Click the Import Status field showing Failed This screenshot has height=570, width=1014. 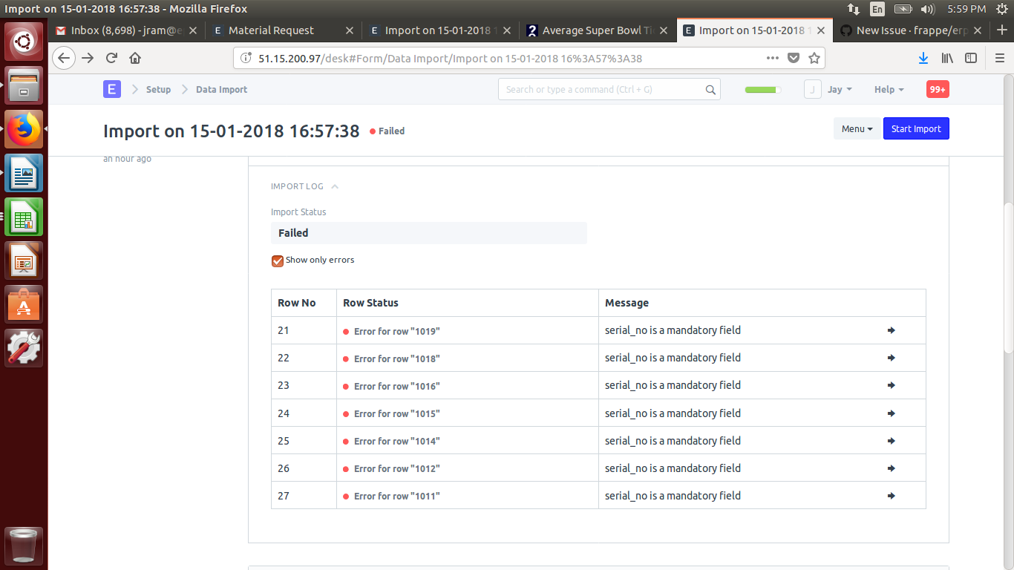click(429, 233)
